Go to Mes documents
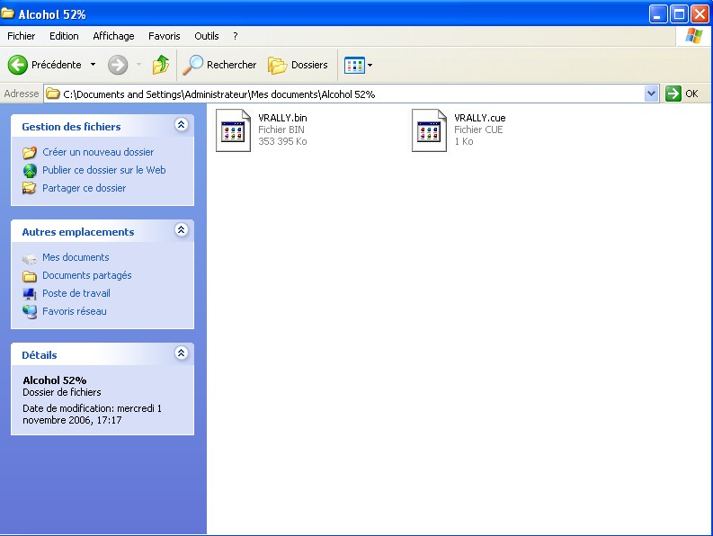 click(x=76, y=257)
